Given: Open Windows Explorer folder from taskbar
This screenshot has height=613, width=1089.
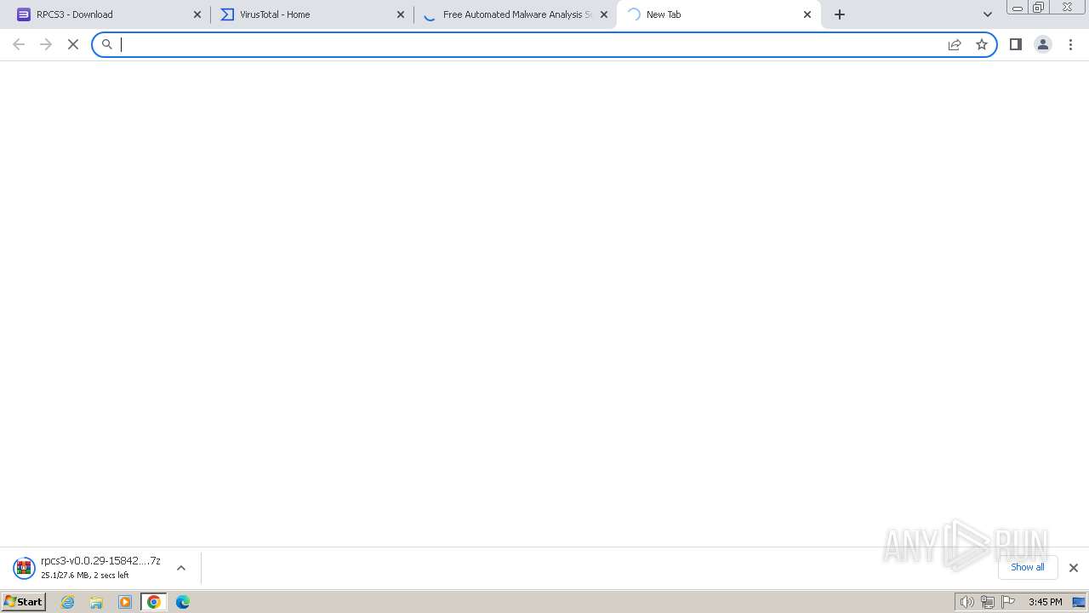Looking at the screenshot, I should (96, 602).
